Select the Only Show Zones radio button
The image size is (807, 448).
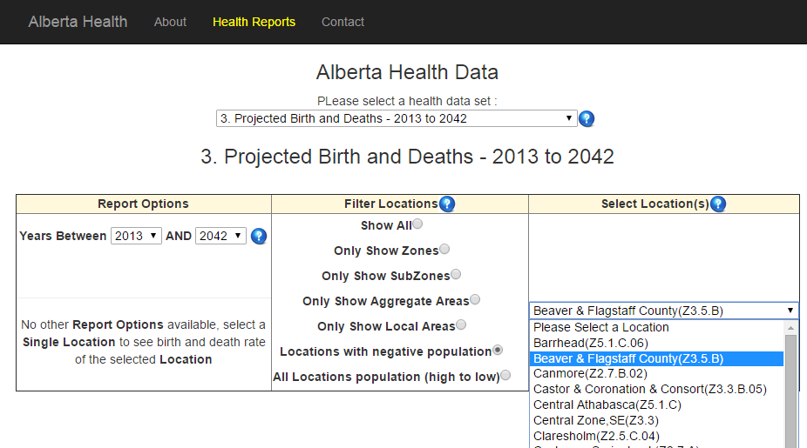click(x=444, y=249)
